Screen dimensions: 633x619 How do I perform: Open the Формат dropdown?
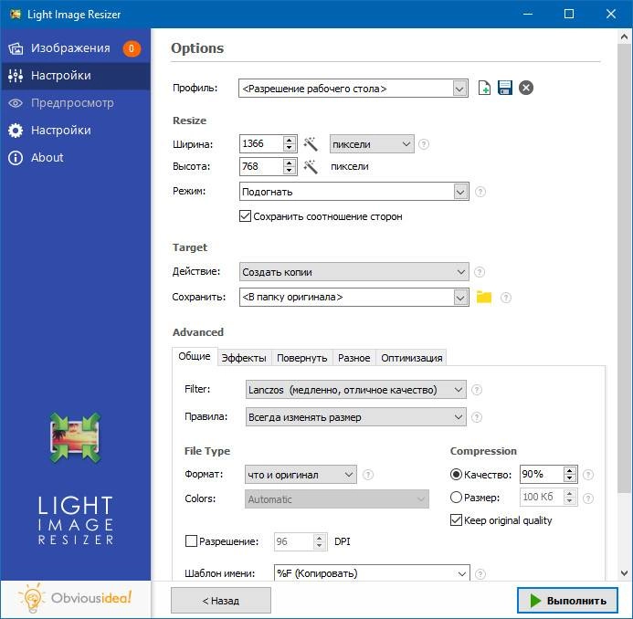coord(301,475)
